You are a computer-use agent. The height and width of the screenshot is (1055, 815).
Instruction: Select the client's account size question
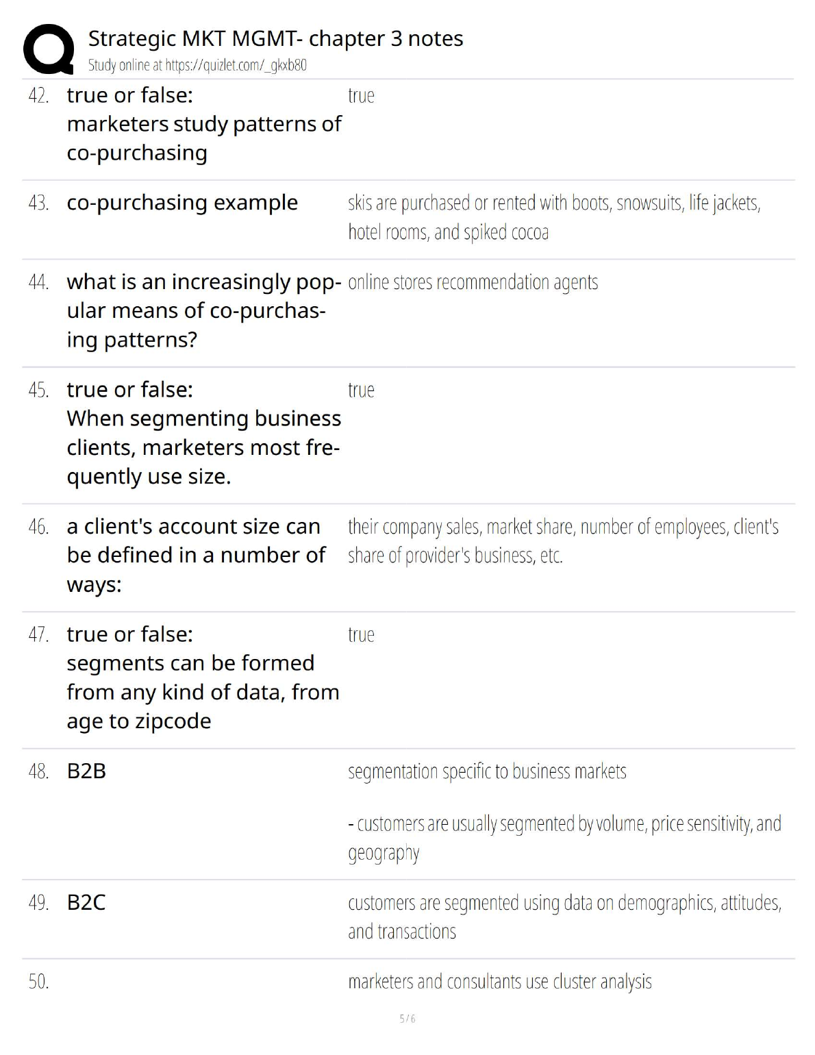[196, 555]
